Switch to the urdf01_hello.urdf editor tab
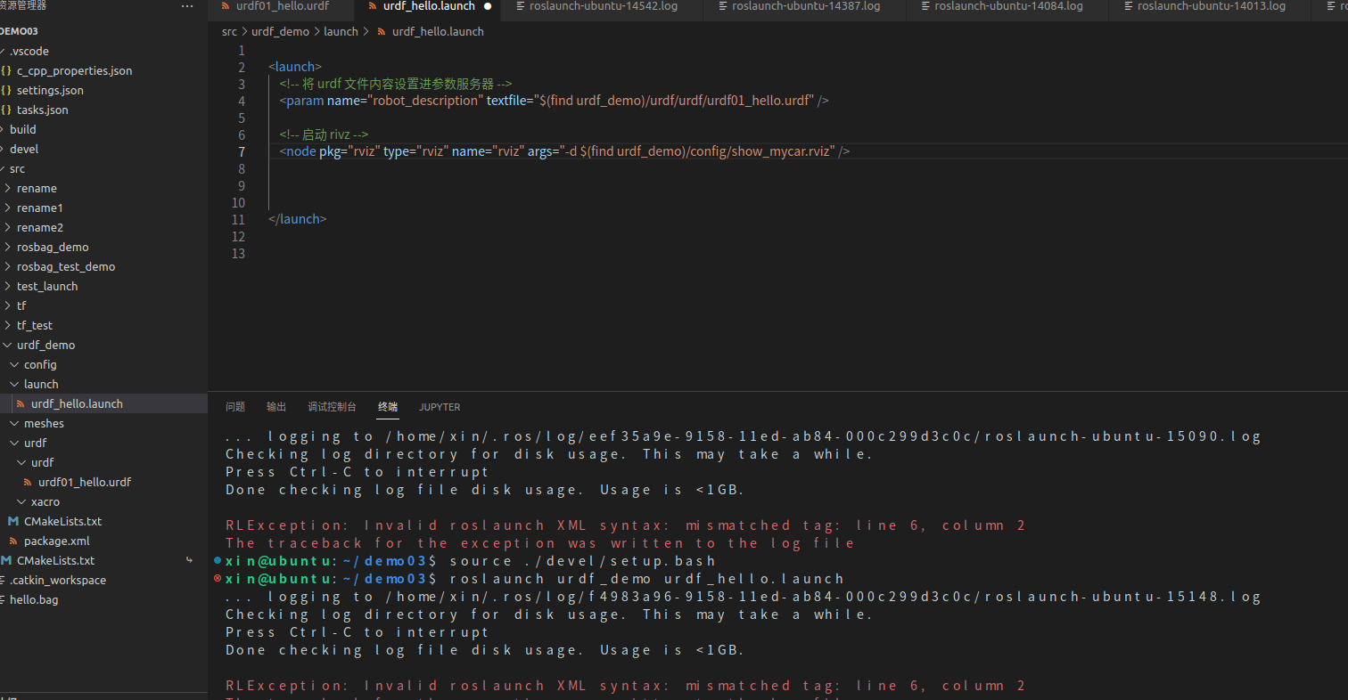Viewport: 1348px width, 700px height. point(281,6)
